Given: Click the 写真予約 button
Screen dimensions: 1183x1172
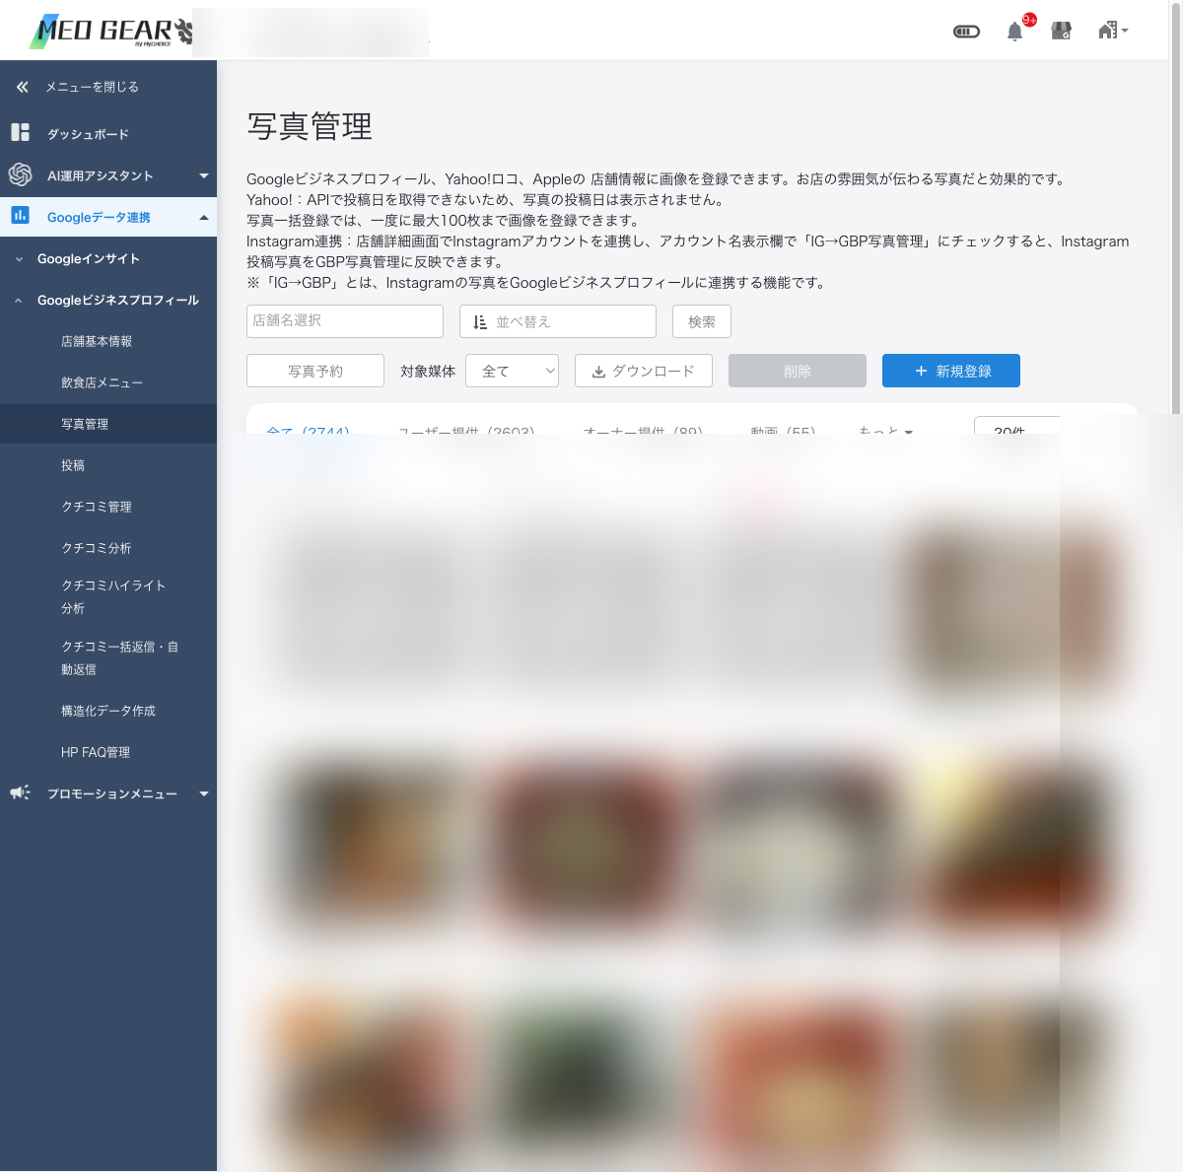Looking at the screenshot, I should point(315,371).
